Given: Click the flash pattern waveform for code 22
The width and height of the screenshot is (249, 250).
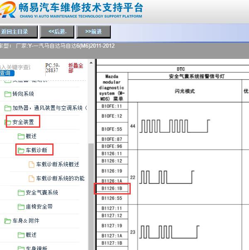Looking at the screenshot, I should (x=167, y=177).
